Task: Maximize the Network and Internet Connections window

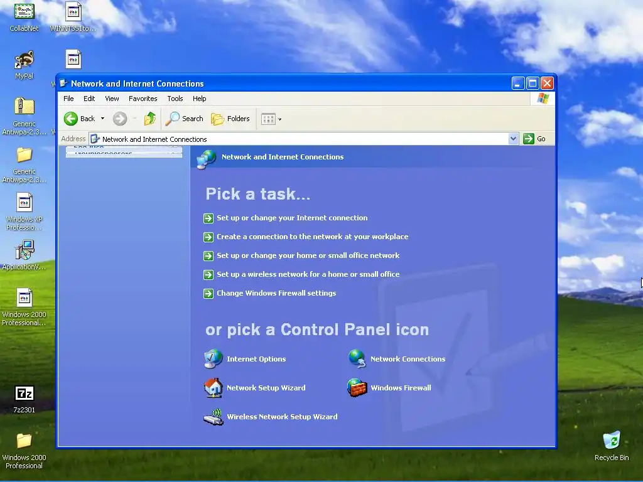Action: point(532,83)
